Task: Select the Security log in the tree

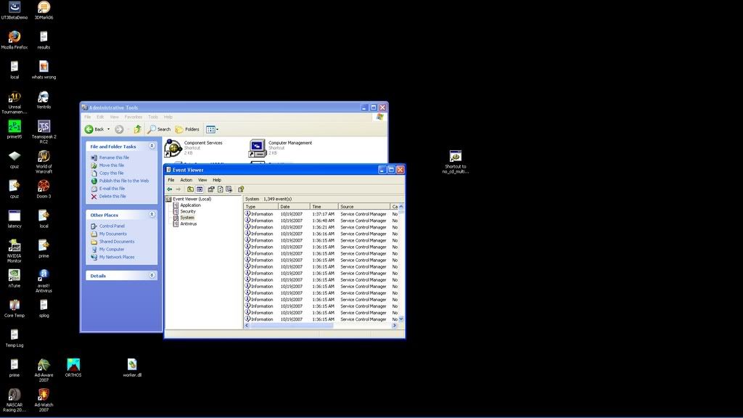Action: [188, 211]
